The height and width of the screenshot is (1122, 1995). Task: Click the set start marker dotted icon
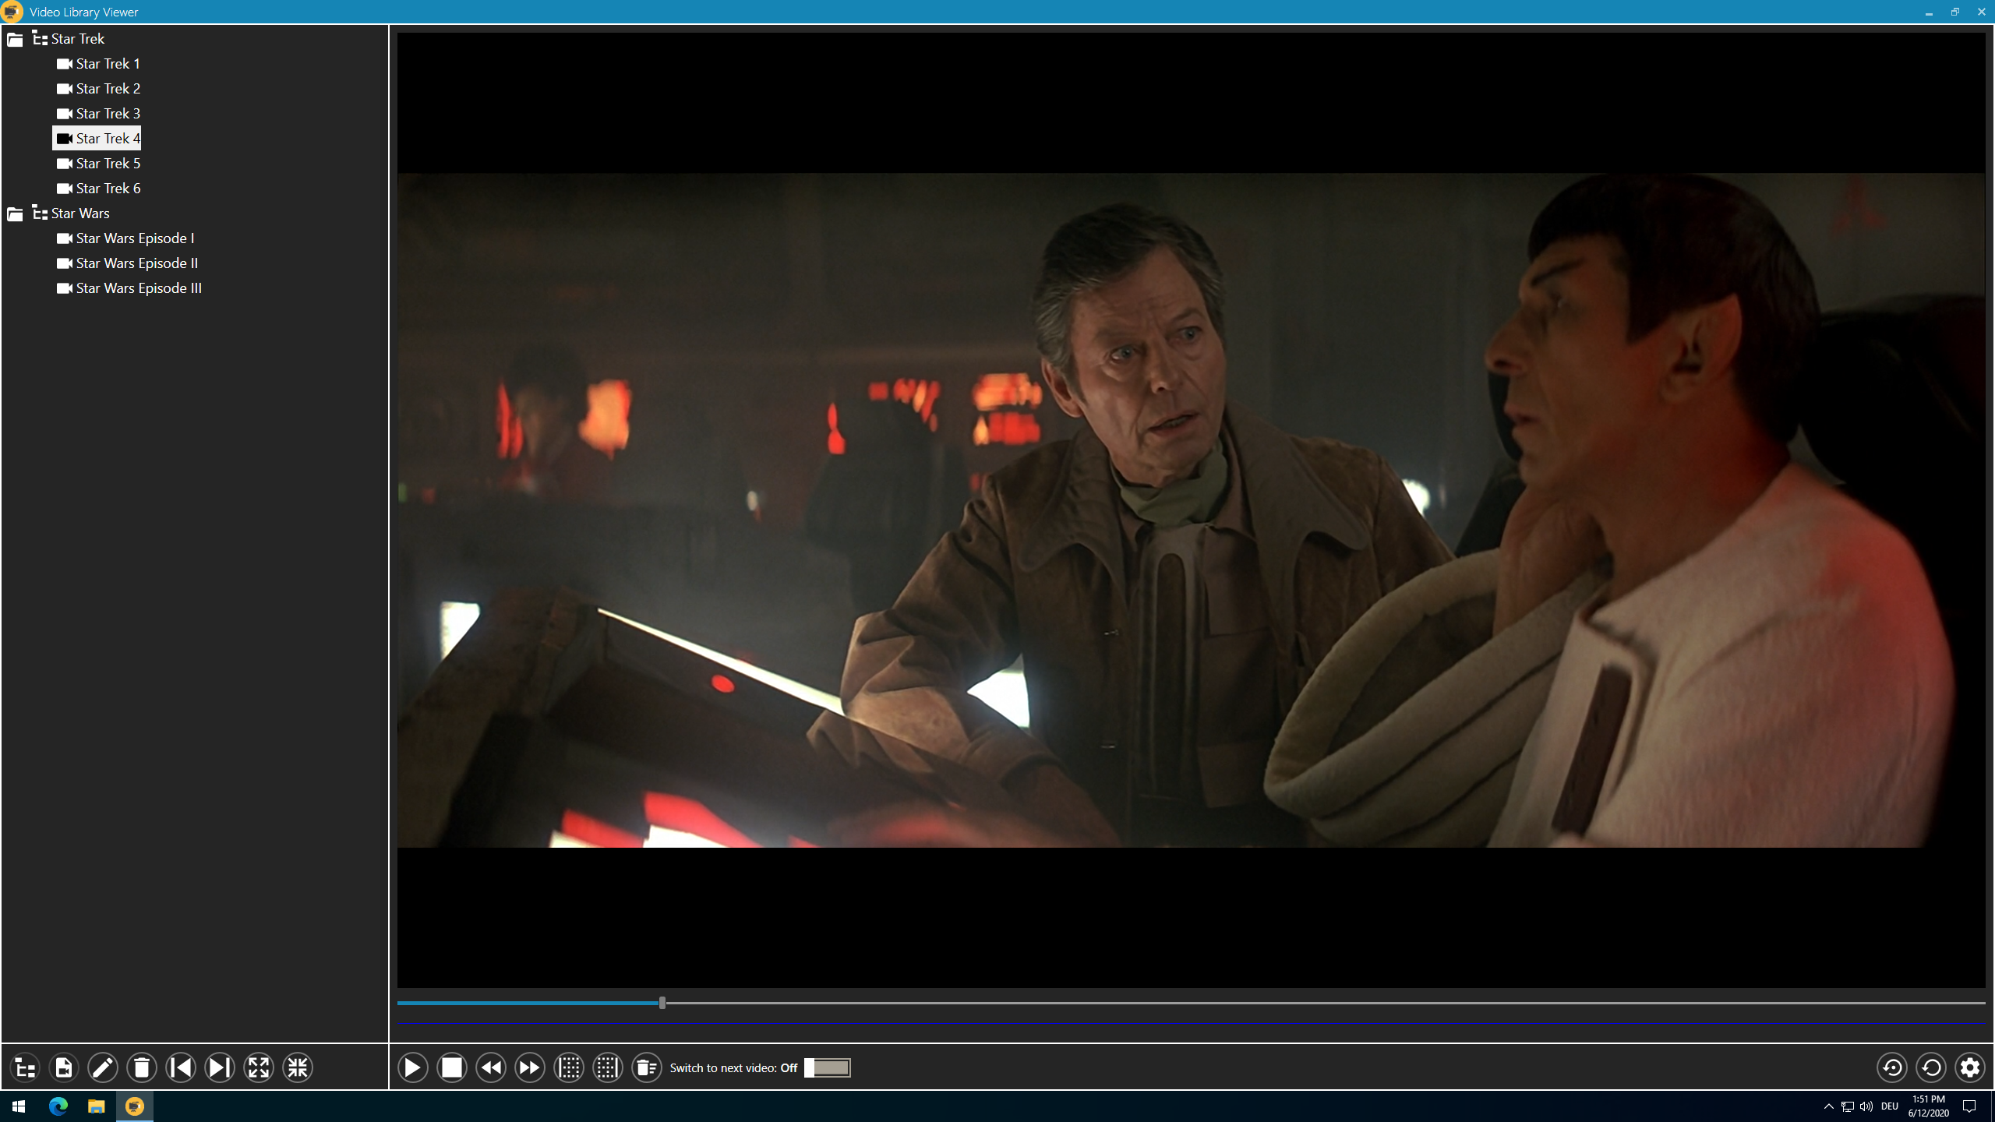tap(569, 1067)
